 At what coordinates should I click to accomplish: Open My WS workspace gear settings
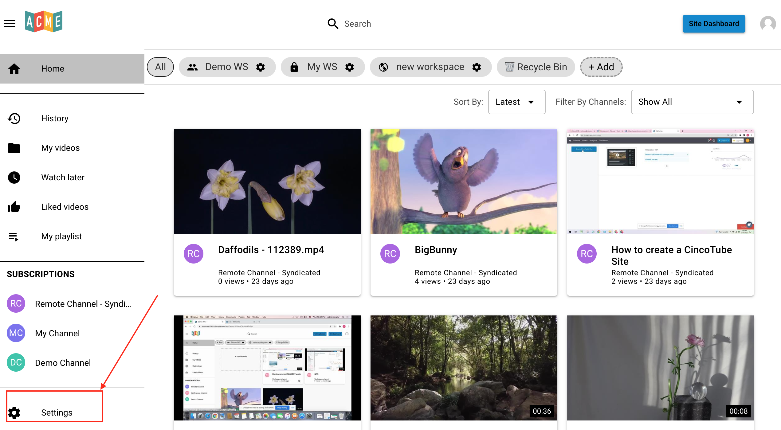coord(350,67)
